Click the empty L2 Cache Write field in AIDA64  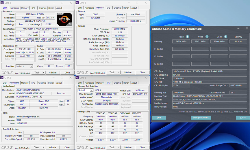point(200,56)
